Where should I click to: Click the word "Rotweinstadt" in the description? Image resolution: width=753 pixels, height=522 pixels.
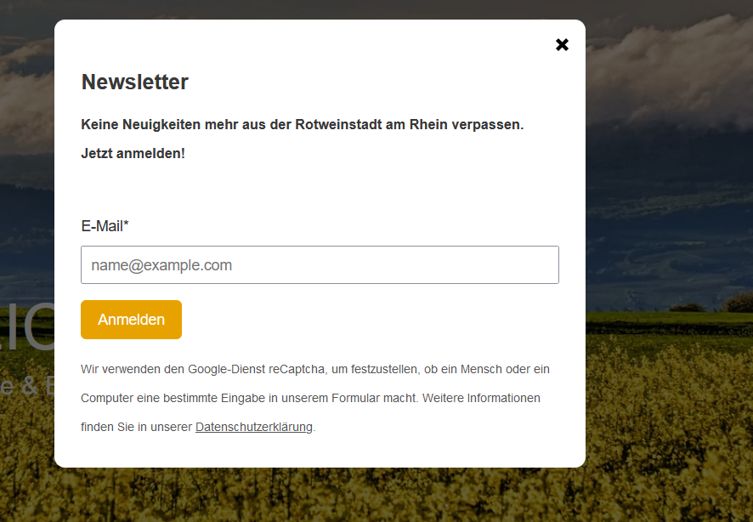pos(335,125)
